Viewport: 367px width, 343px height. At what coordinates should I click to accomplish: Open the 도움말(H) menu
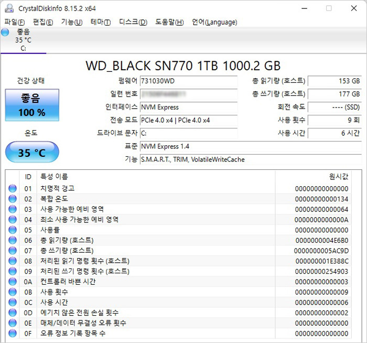point(170,22)
